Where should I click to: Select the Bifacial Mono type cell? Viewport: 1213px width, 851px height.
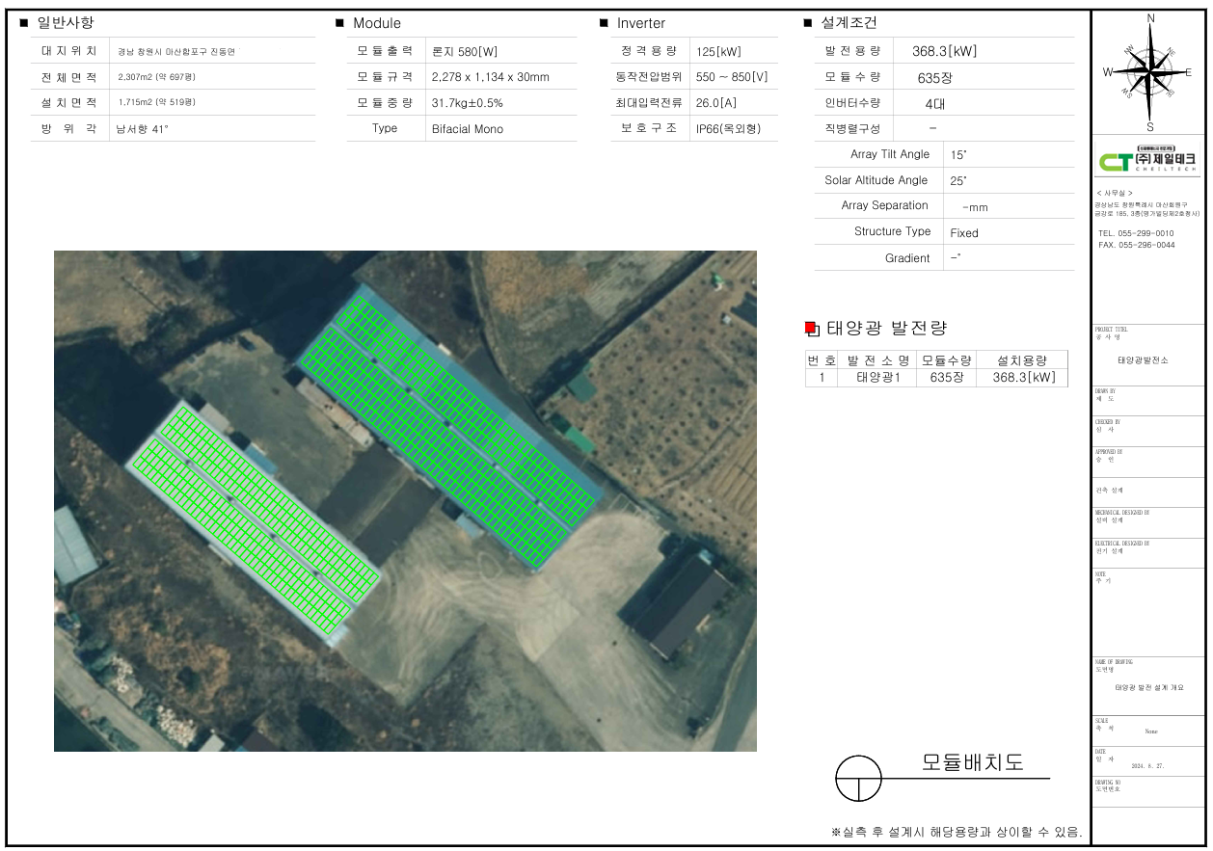click(468, 128)
